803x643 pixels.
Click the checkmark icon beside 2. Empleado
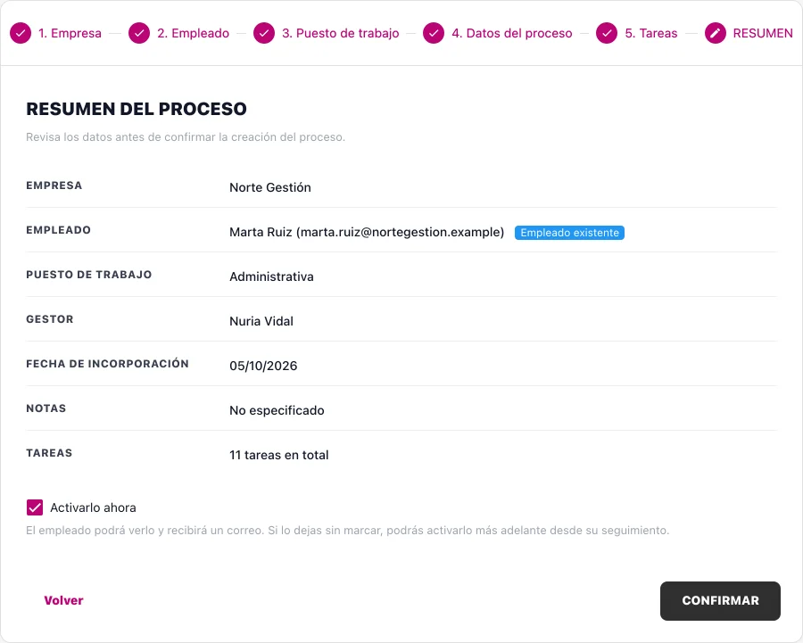[139, 33]
